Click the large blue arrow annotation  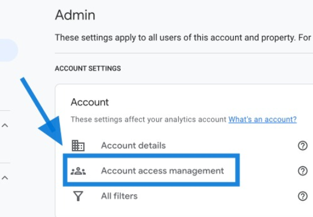tap(44, 110)
